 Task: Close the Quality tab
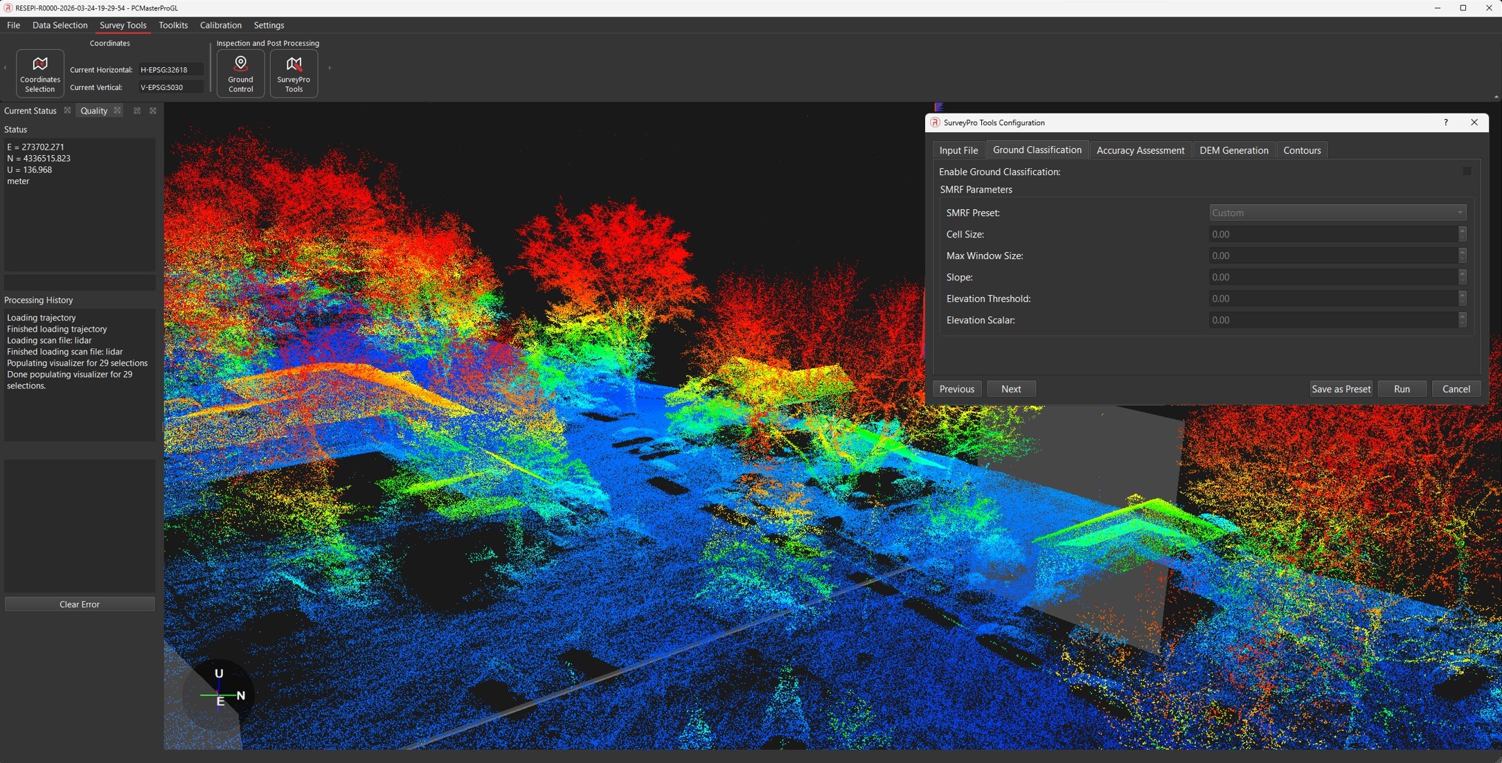tap(117, 111)
